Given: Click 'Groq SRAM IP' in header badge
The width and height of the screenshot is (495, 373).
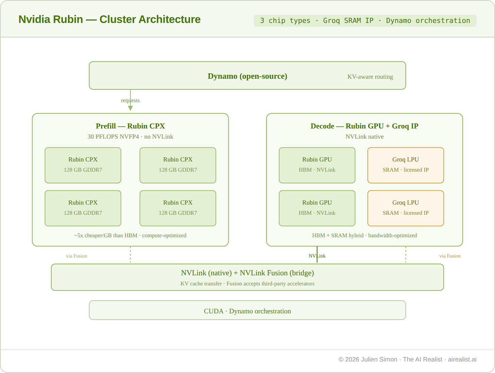Looking at the screenshot, I should [x=348, y=21].
